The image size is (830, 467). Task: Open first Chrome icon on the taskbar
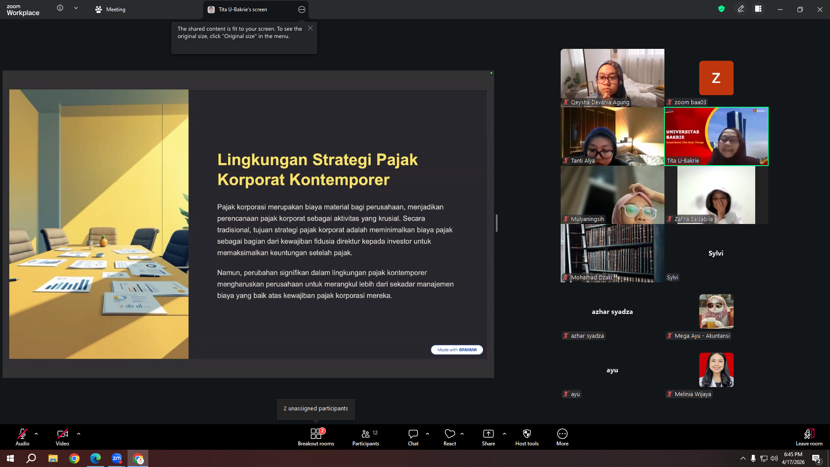click(x=74, y=458)
